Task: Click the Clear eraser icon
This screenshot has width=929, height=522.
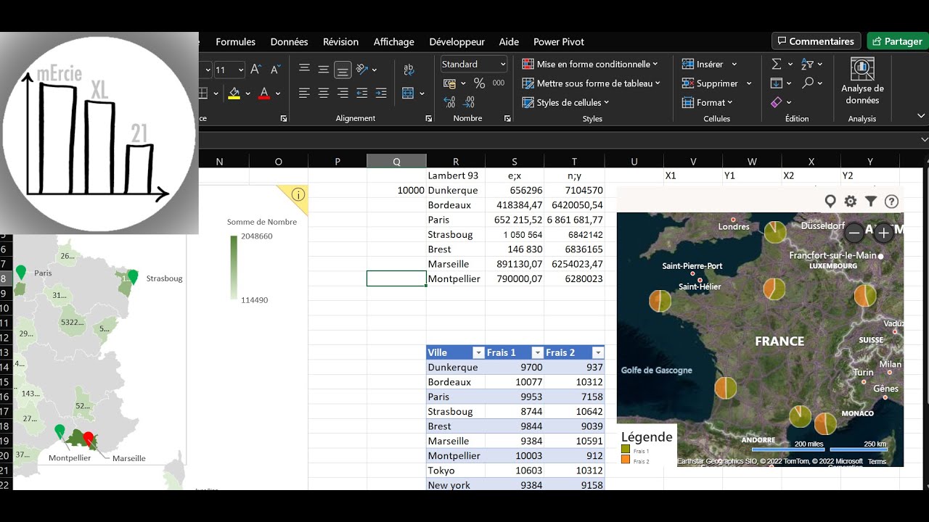Action: [x=777, y=103]
